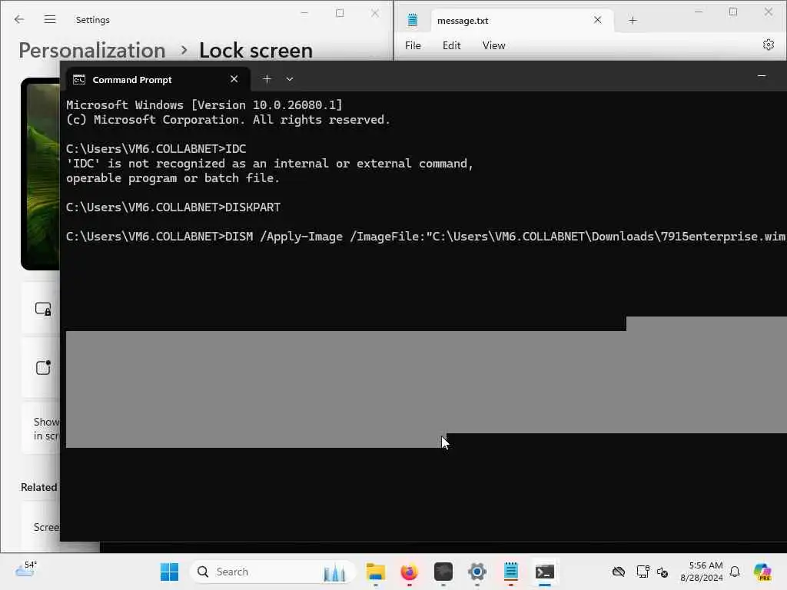Expand terminal profile dropdown chevron
The height and width of the screenshot is (590, 787).
point(290,79)
